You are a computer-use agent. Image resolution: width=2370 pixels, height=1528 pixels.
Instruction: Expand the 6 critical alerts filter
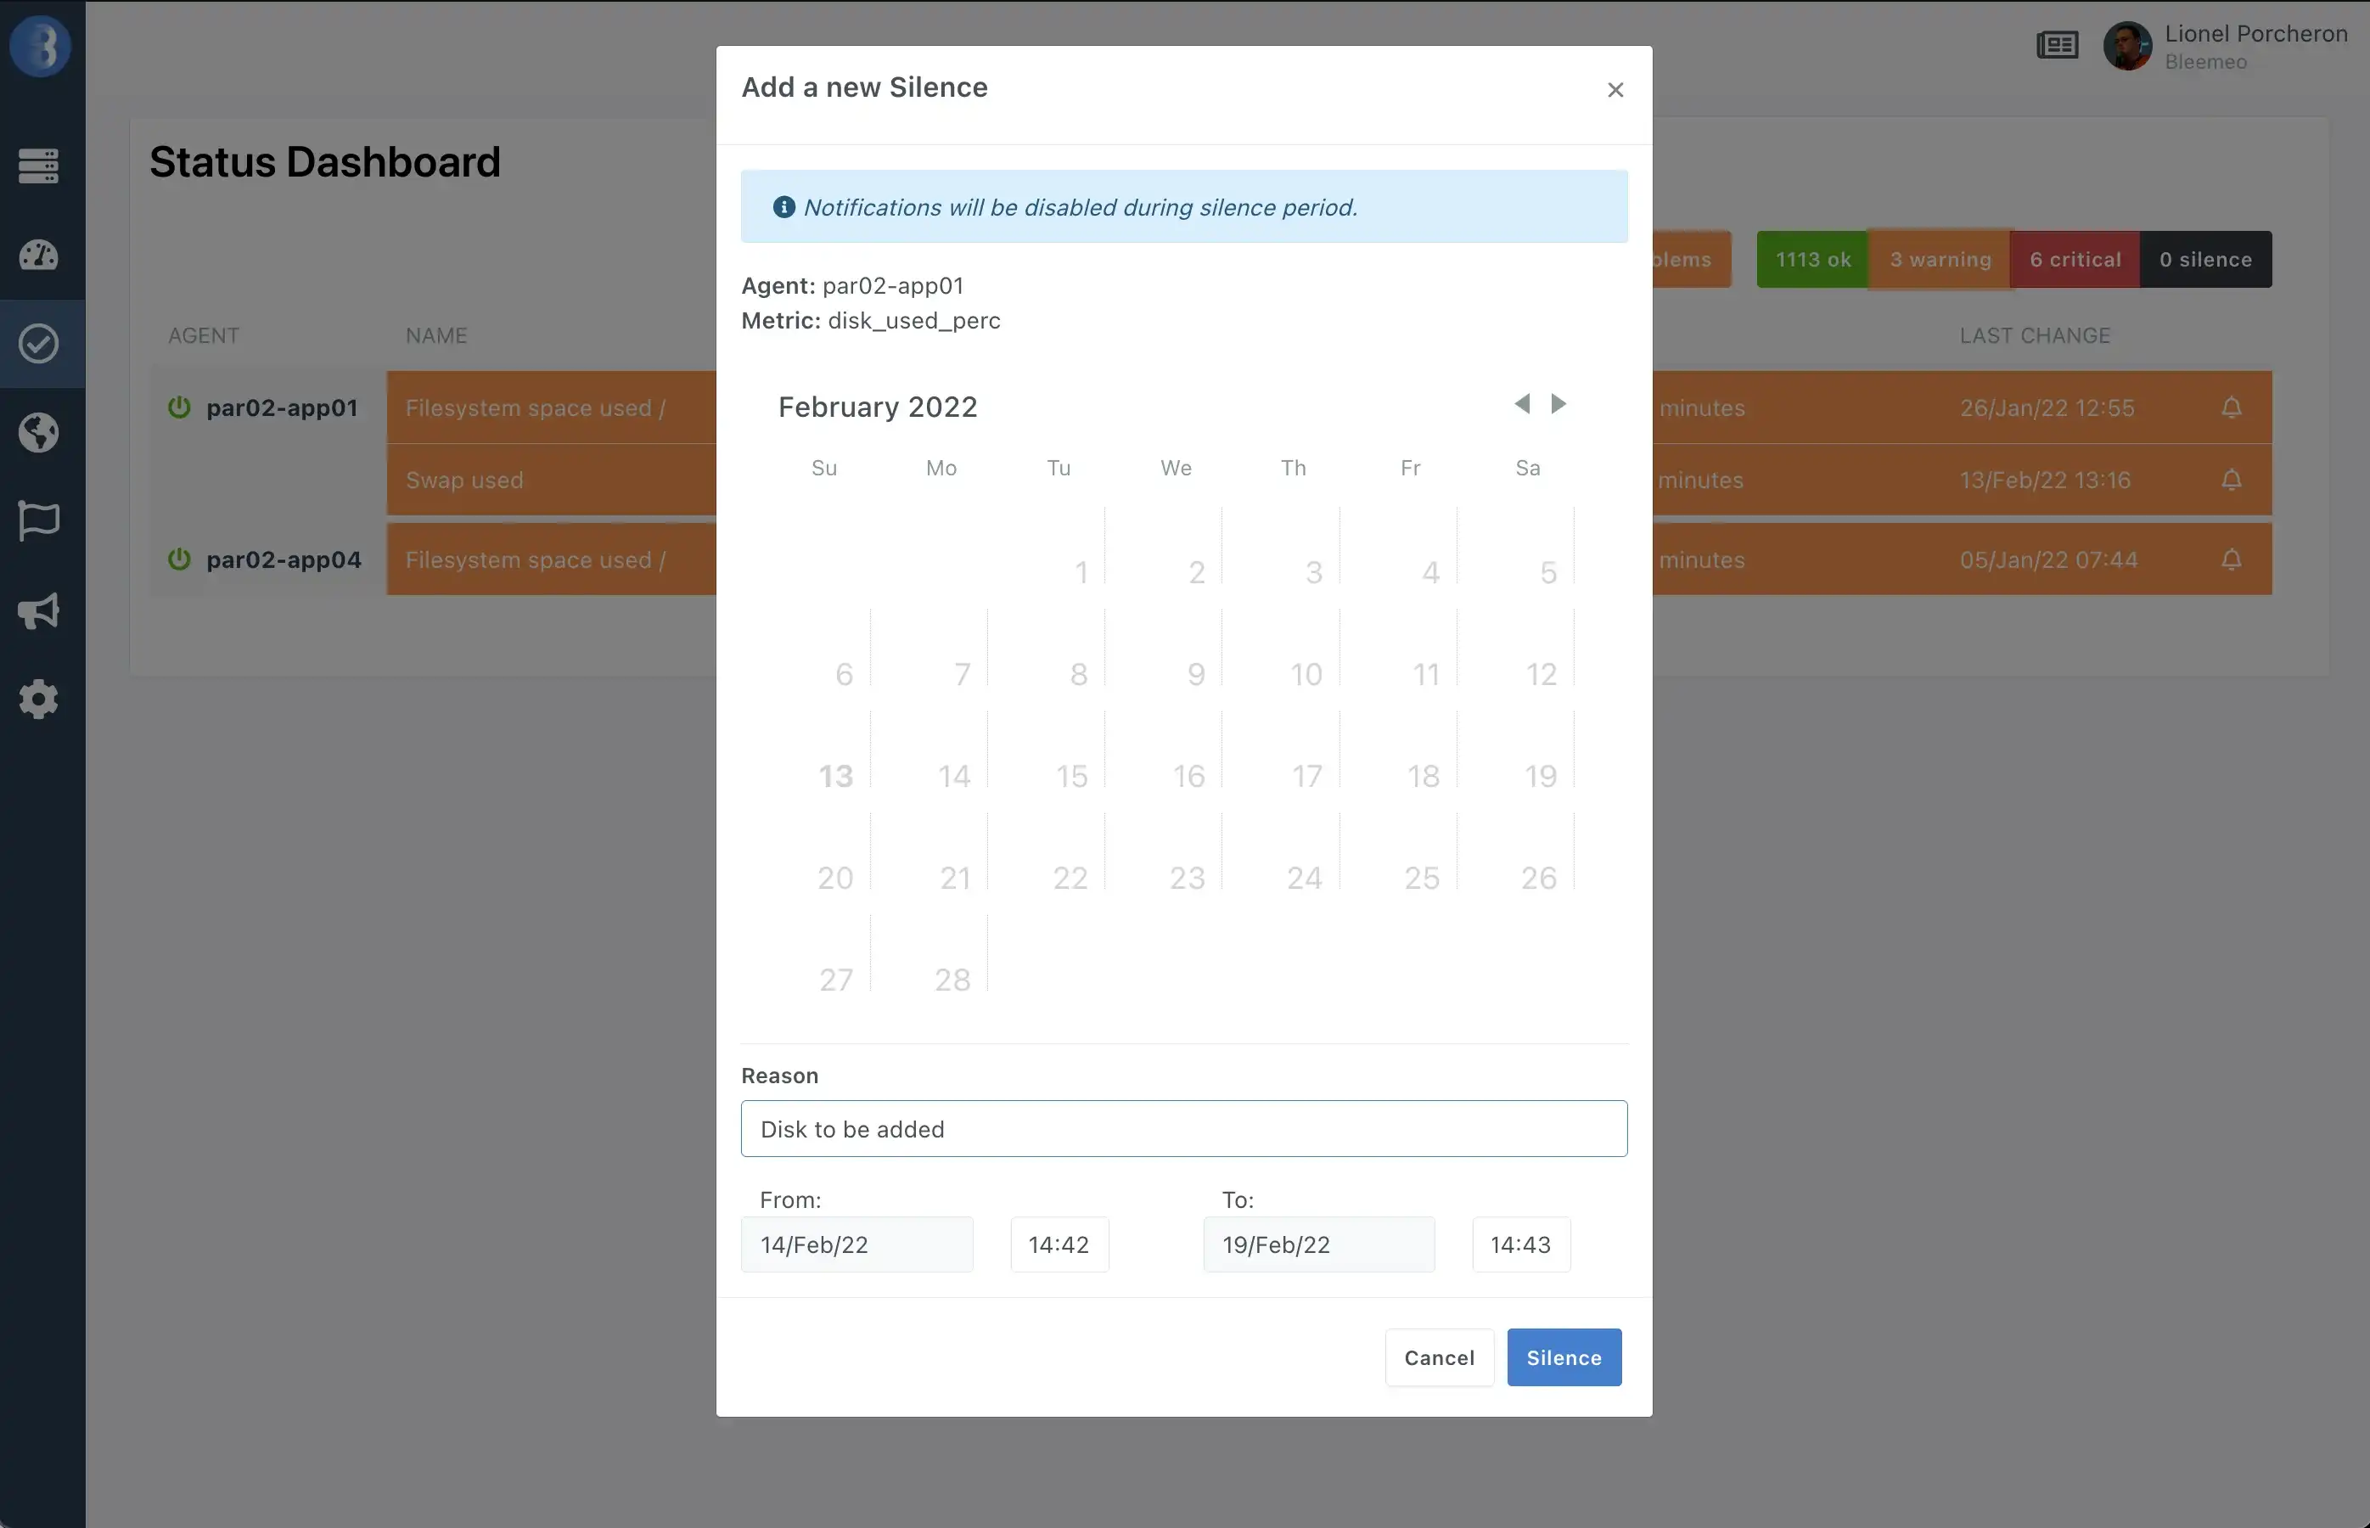(x=2075, y=259)
